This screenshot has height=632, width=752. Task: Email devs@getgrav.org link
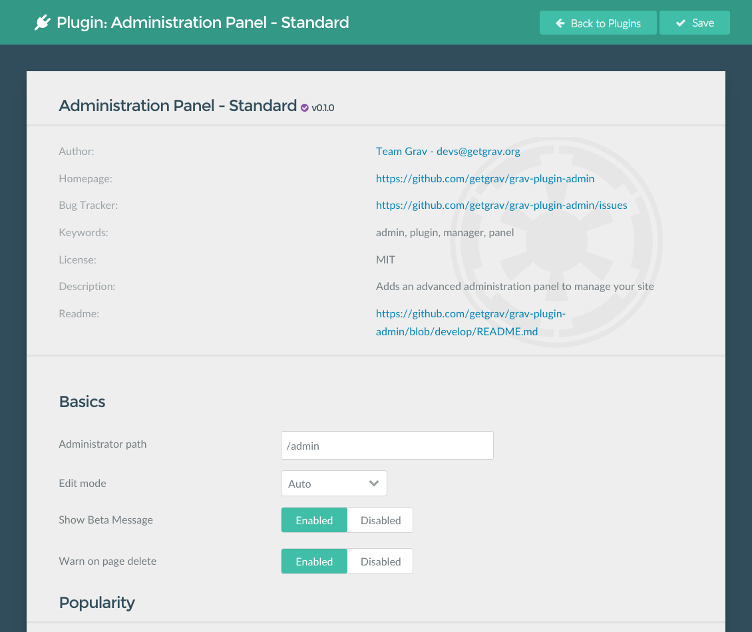pos(478,152)
